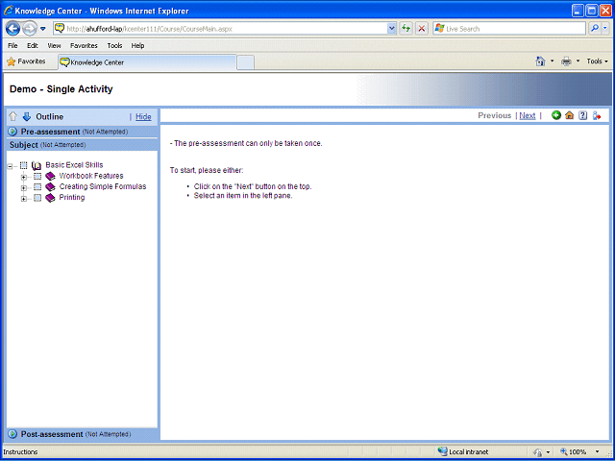Click the browser Back button

point(12,29)
